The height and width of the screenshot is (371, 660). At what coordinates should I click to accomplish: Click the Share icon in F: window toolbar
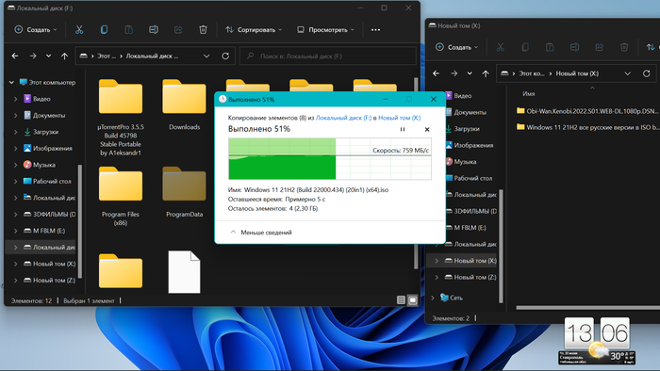click(x=178, y=30)
